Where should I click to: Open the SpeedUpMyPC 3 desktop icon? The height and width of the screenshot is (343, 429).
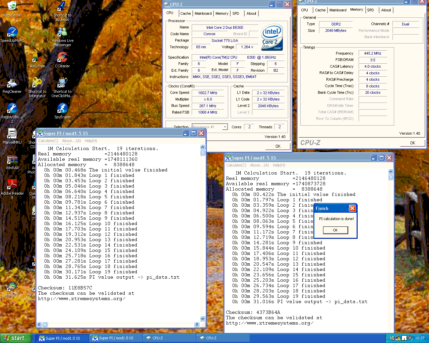12,32
